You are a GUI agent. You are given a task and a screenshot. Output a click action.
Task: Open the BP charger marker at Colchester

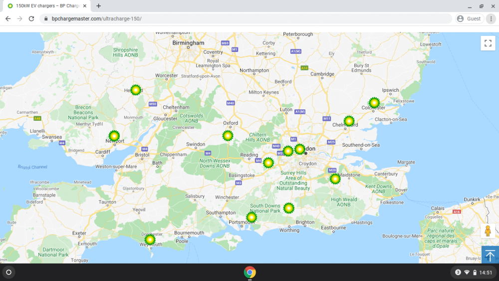tap(374, 103)
